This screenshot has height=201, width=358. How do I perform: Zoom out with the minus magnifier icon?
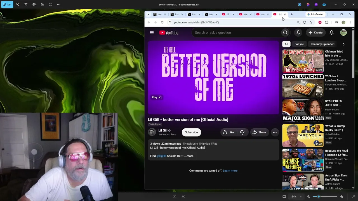pyautogui.click(x=308, y=197)
